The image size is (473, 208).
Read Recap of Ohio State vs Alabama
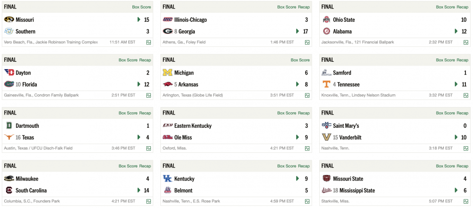[463, 7]
